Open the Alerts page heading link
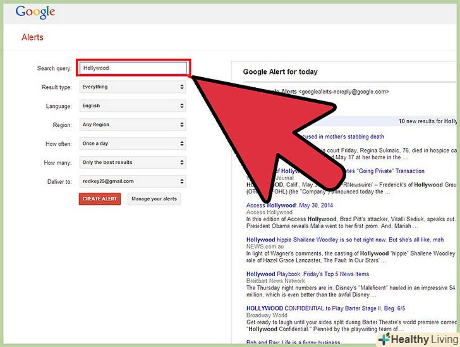 pyautogui.click(x=32, y=37)
